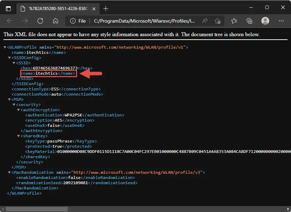Select the connectionType value ESS
This screenshot has height=212, width=291.
(x=55, y=89)
